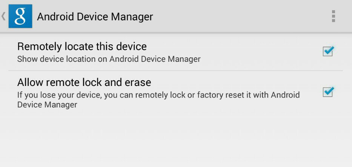Click the "Show device location" subtitle text
The height and width of the screenshot is (167, 352).
coord(109,59)
